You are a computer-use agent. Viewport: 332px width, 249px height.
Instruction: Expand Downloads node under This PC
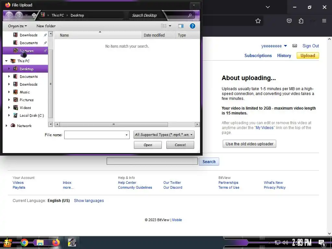(x=9, y=84)
